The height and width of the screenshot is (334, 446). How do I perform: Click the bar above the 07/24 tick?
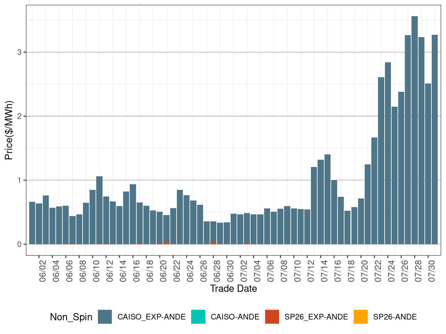click(x=388, y=153)
